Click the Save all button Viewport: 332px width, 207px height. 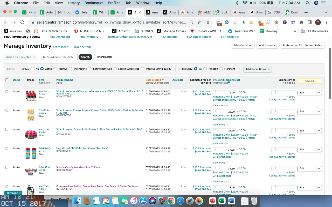click(309, 81)
